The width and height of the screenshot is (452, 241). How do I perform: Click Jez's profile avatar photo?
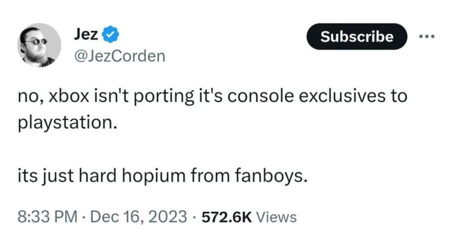click(39, 45)
